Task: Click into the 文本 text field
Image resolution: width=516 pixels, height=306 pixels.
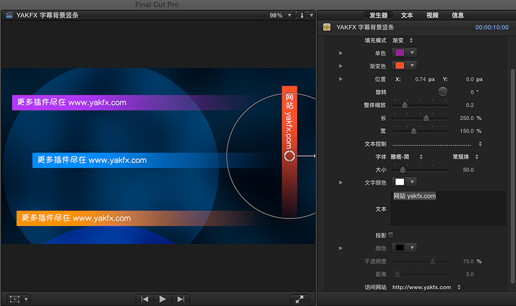Action: (448, 209)
